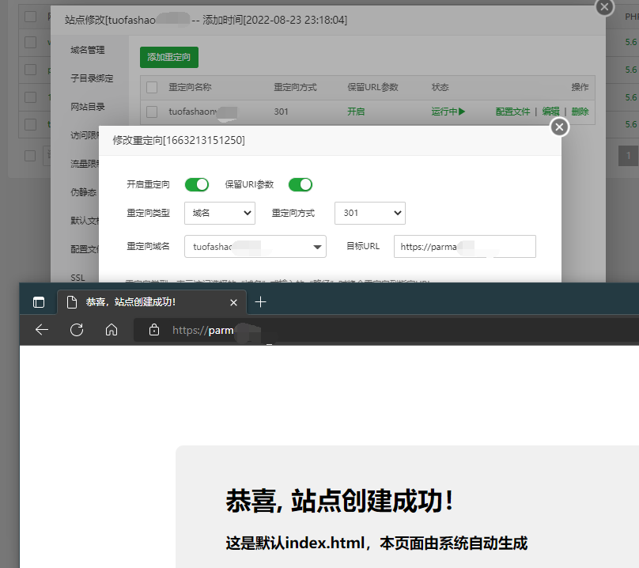Check the fourth site row checkbox behind
The image size is (639, 568).
30,97
